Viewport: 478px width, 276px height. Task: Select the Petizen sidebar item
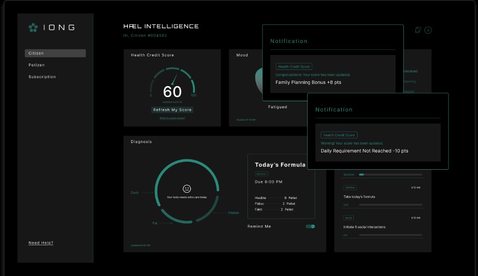(x=36, y=65)
